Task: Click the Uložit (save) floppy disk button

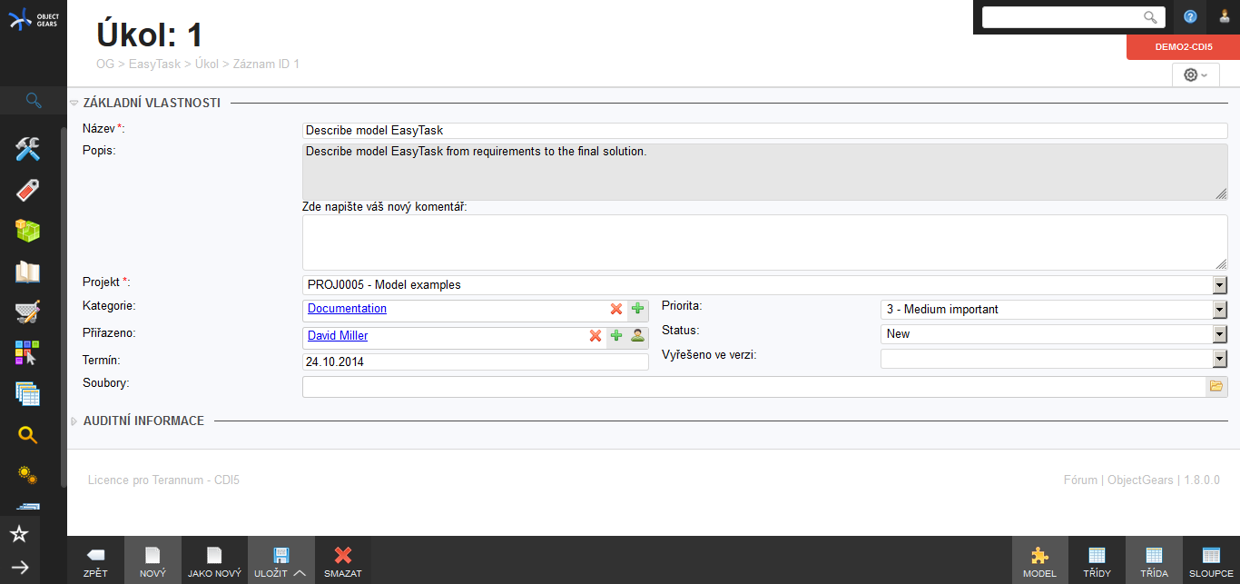Action: click(280, 559)
